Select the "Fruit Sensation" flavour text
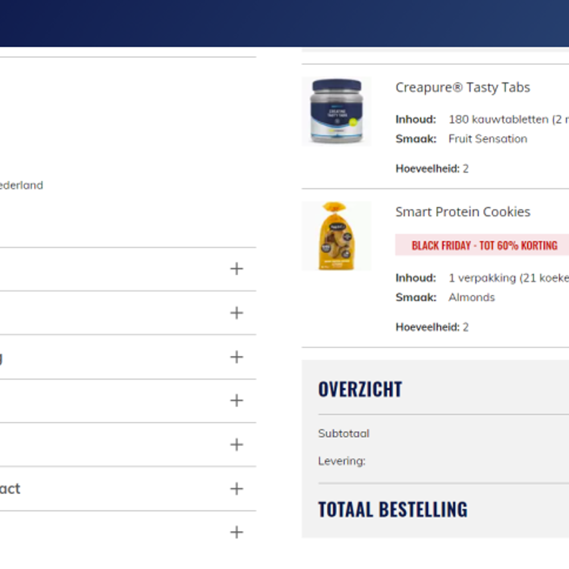 coord(488,139)
